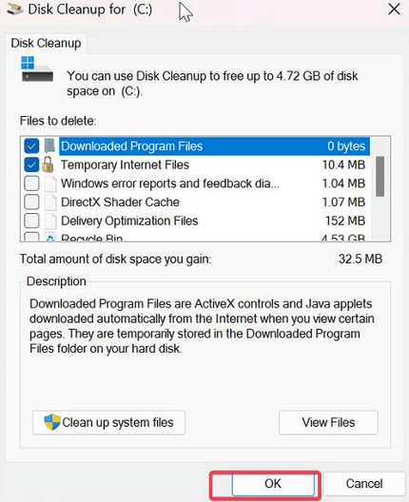Click the page icon beside DirectX Shader Cache
This screenshot has width=409, height=502.
pyautogui.click(x=50, y=203)
